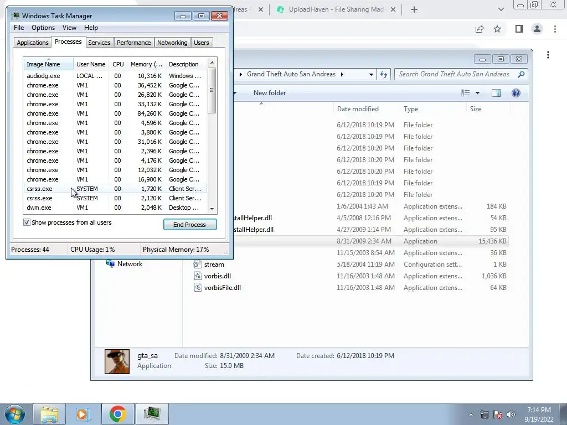The image size is (567, 425).
Task: Click Explorer search magnifier icon
Action: [x=521, y=74]
